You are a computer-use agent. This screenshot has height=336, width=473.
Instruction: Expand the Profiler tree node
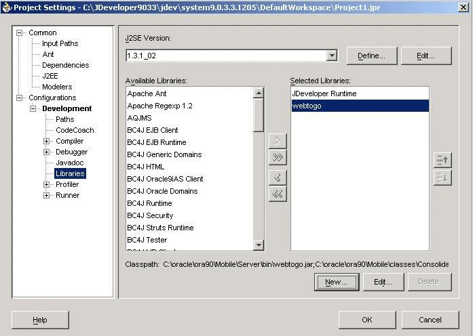tap(46, 184)
